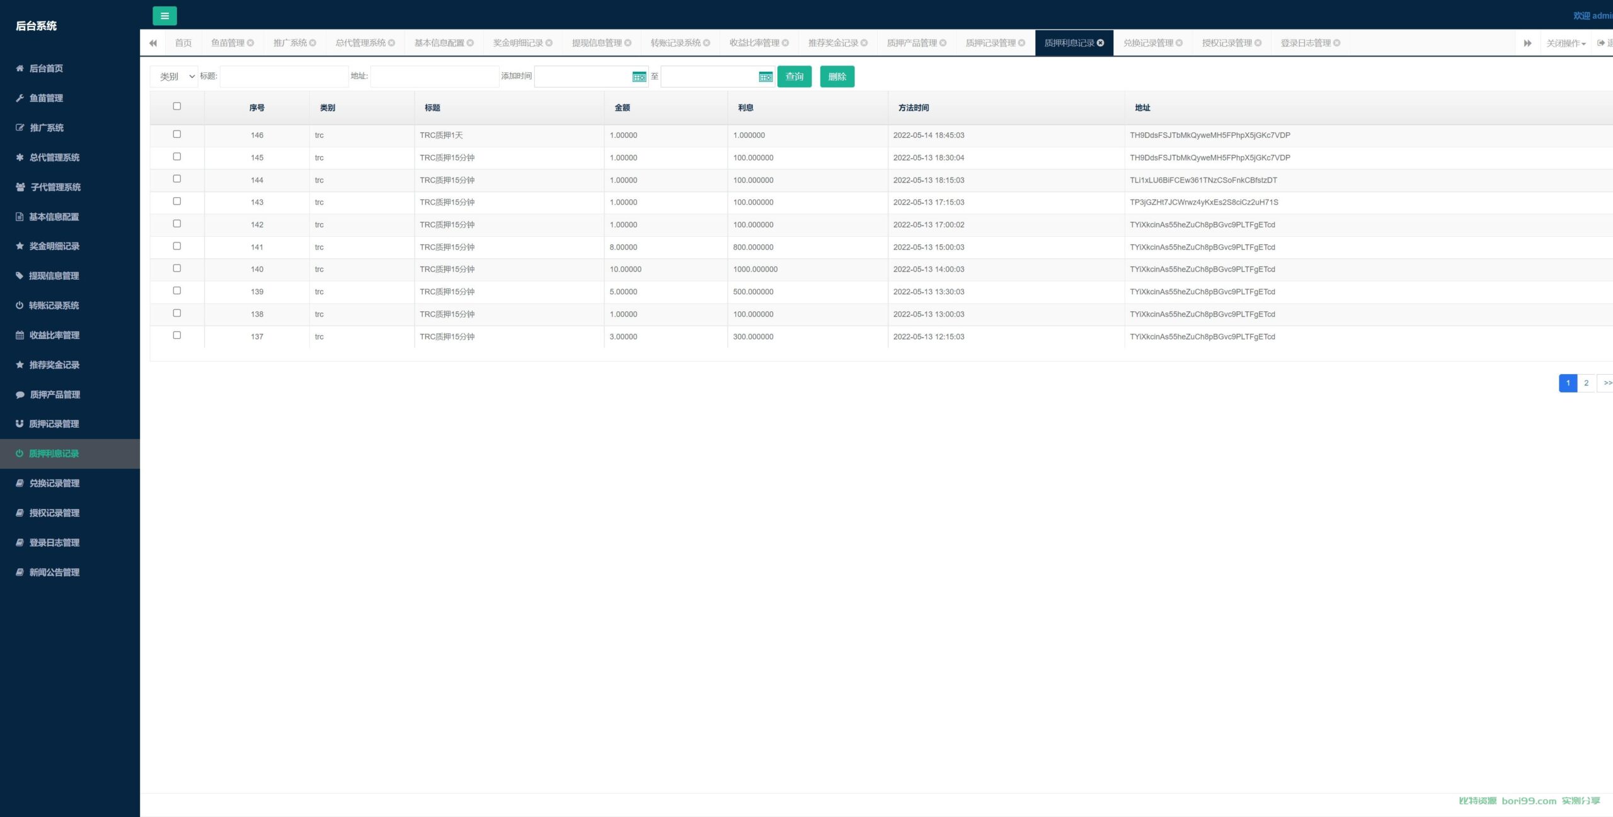Click the >> next page button
Viewport: 1613px width, 817px height.
1605,383
